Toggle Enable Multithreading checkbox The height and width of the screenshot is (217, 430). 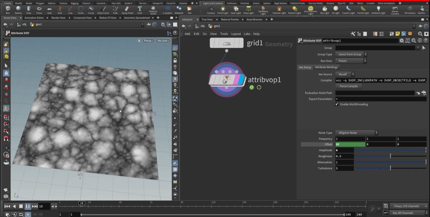337,104
